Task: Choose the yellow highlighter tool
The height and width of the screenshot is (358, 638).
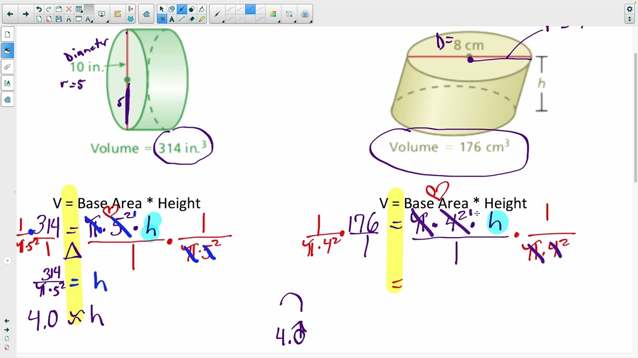Action: (201, 19)
